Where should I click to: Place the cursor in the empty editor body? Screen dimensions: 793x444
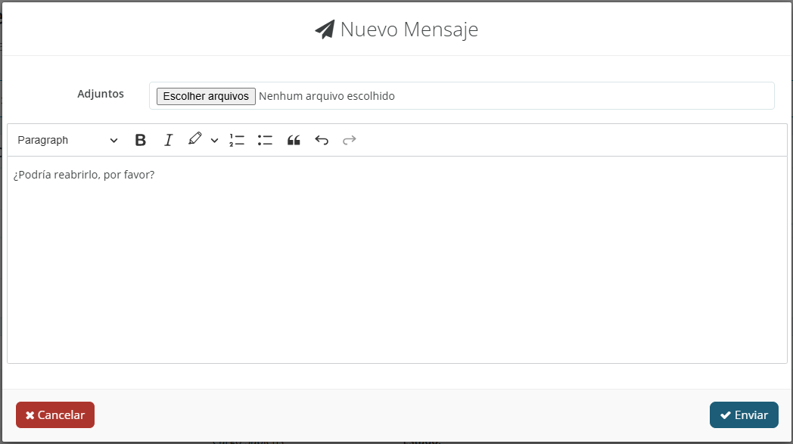(x=396, y=272)
